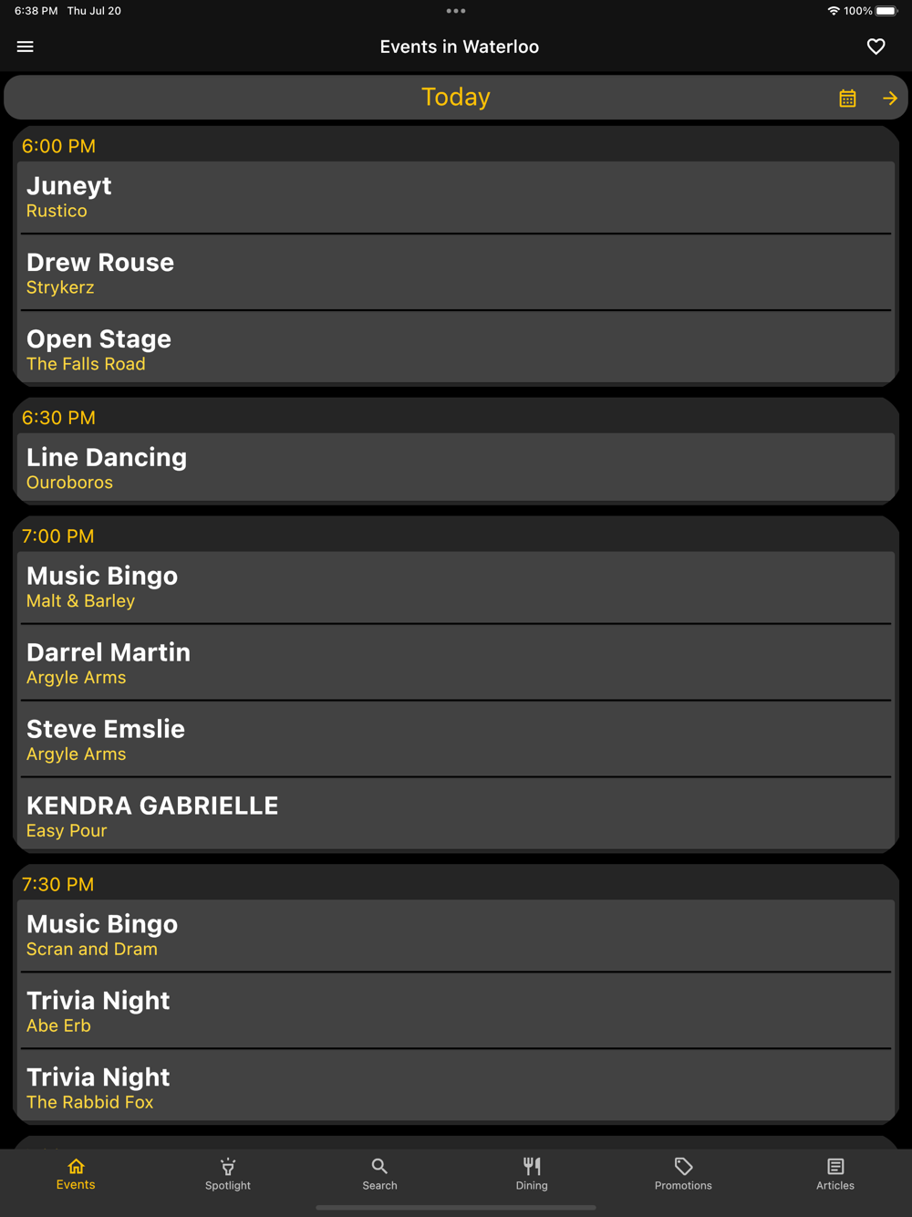Open Trivia Night at Abe Erb
Screen dimensions: 912x1217
(x=456, y=1012)
